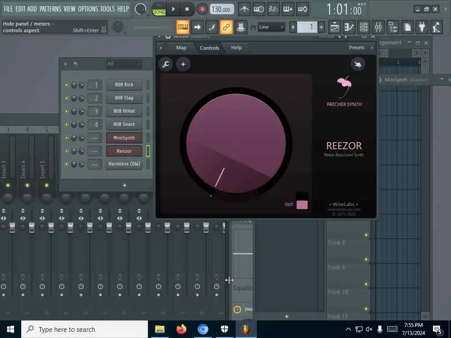
Task: Toggle the overdub/blend recording icon
Action: 288,9
